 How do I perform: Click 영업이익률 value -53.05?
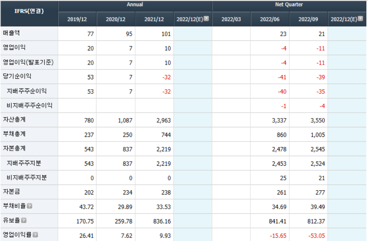point(317,236)
